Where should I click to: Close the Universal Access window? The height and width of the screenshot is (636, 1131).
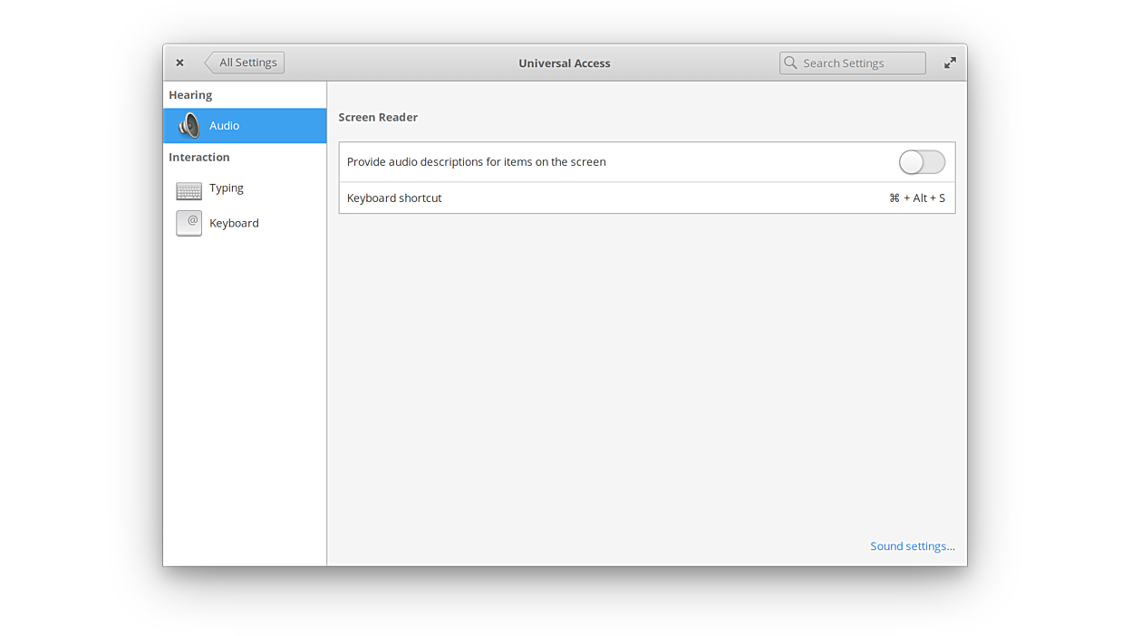(179, 63)
